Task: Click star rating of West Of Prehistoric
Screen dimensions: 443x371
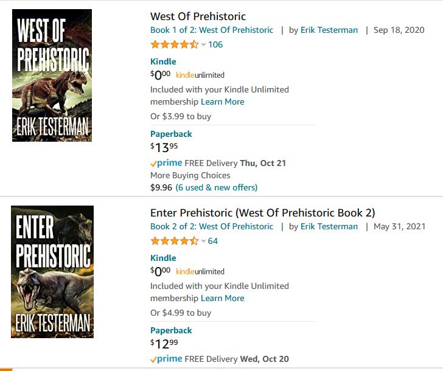Action: [174, 44]
